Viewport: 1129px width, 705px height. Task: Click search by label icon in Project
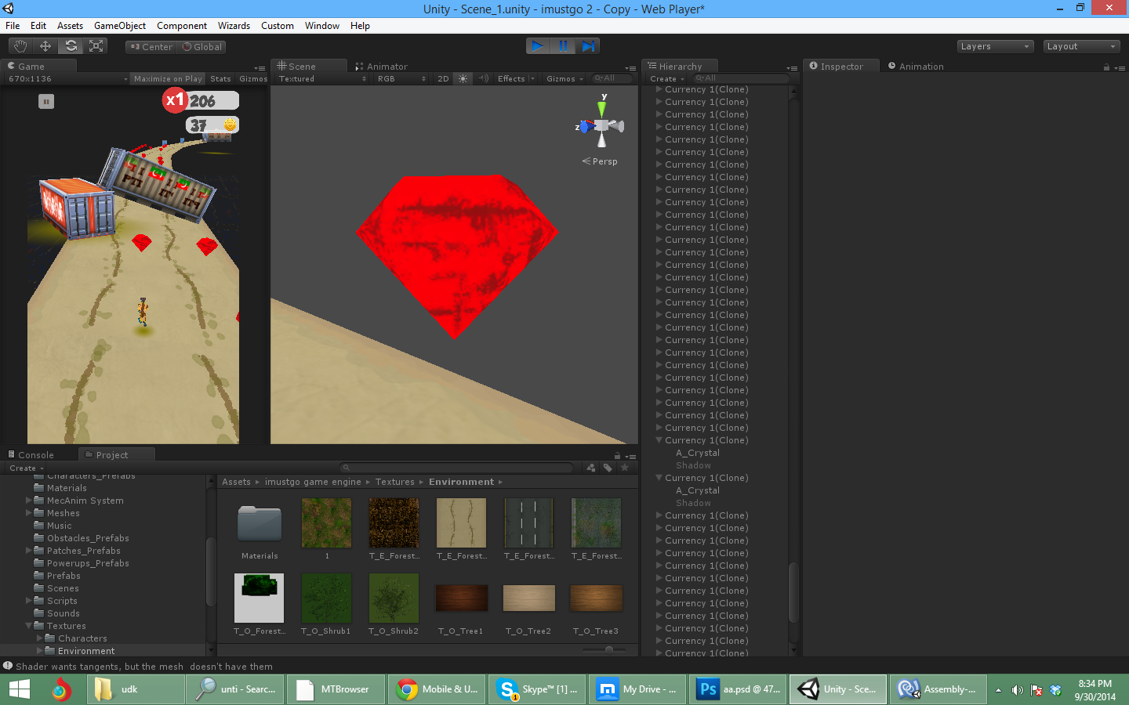[x=608, y=468]
